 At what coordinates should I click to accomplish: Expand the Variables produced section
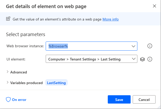coord(26,83)
